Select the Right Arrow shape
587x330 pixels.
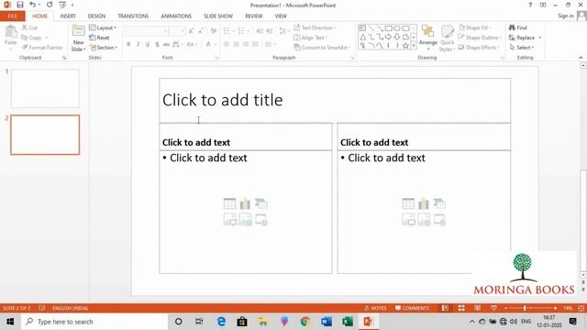click(x=388, y=37)
